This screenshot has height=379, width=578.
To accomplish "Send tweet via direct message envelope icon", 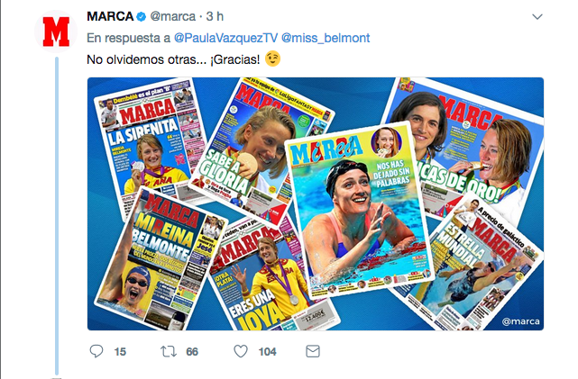I will click(313, 351).
